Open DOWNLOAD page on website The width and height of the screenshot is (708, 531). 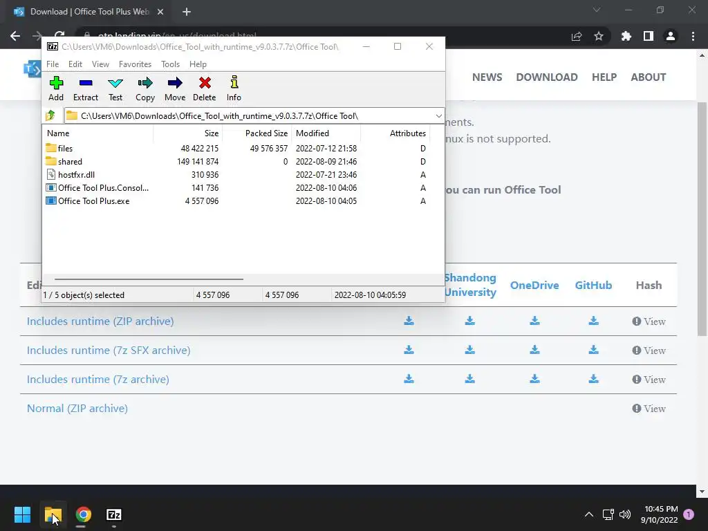point(547,77)
